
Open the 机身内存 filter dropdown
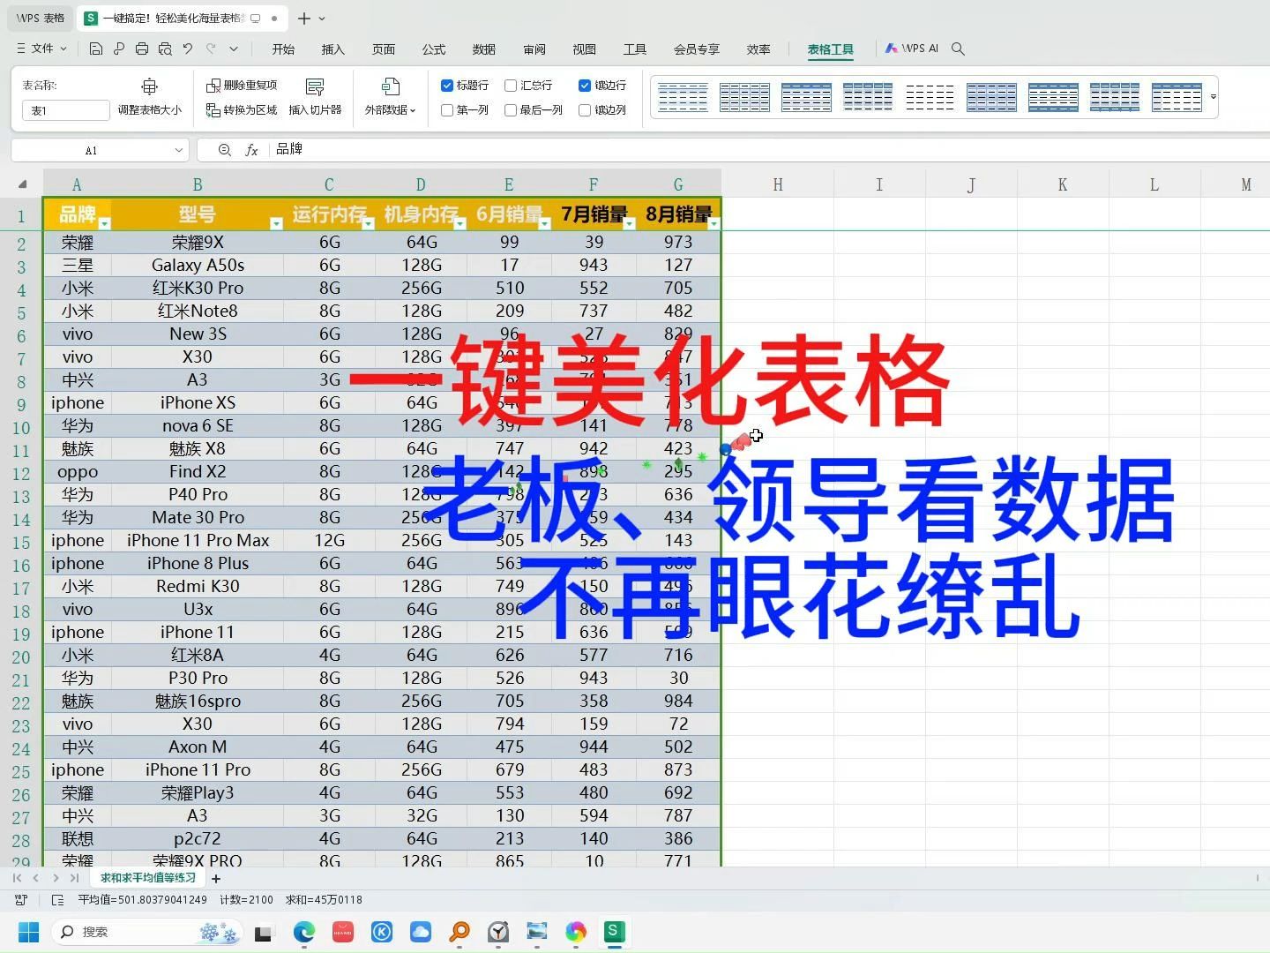coord(459,223)
